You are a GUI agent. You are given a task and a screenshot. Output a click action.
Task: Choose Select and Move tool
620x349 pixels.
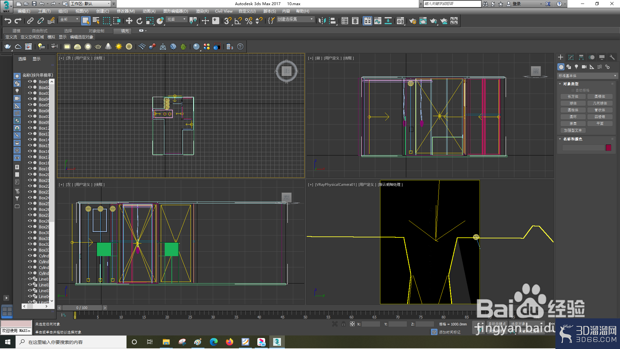click(129, 21)
